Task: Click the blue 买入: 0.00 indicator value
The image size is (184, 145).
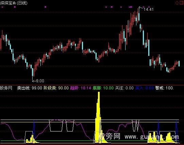Action: click(x=145, y=88)
